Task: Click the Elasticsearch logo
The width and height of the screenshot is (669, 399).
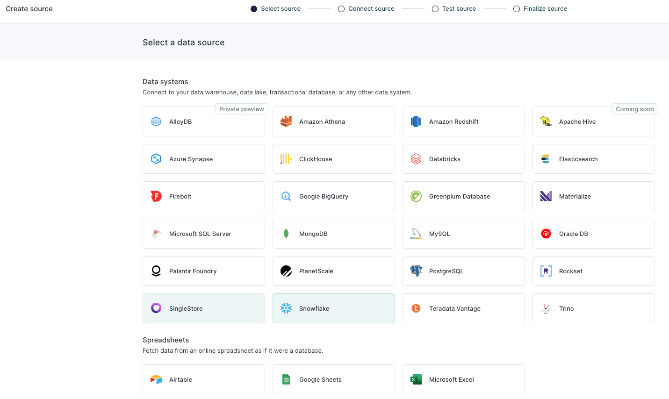Action: pyautogui.click(x=546, y=158)
